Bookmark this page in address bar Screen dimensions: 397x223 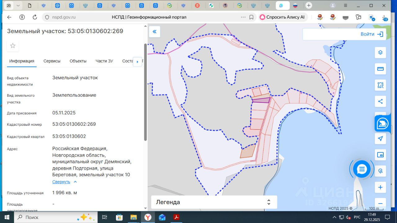(x=252, y=17)
